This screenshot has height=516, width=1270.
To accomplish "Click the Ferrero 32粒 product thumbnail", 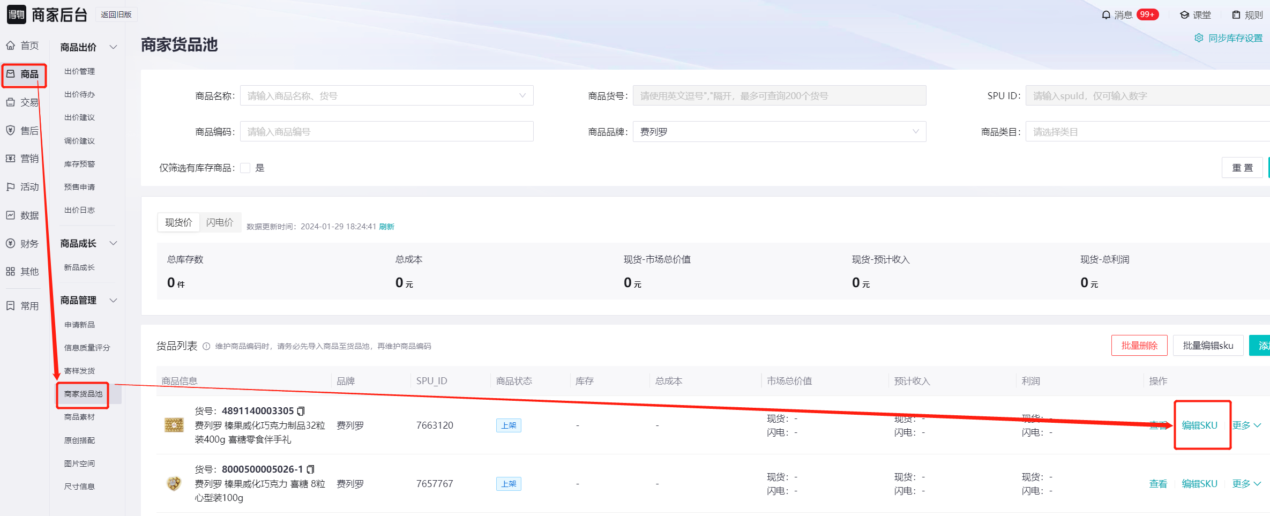I will tap(174, 425).
